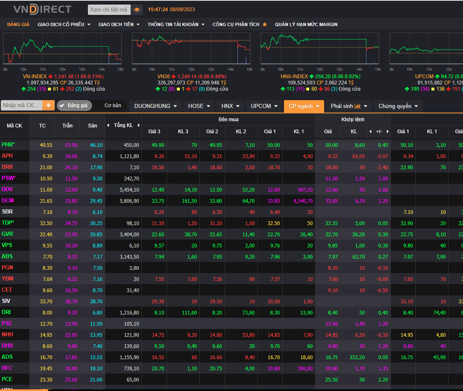Click the VN-INDEX intraday chart thumbnail
This screenshot has width=463, height=391.
(x=63, y=48)
